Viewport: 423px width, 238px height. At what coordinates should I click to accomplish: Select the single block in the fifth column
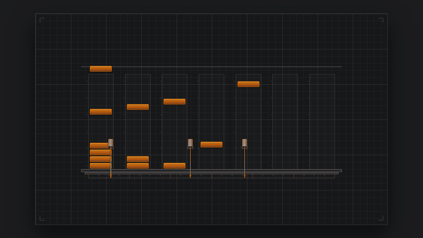249,84
